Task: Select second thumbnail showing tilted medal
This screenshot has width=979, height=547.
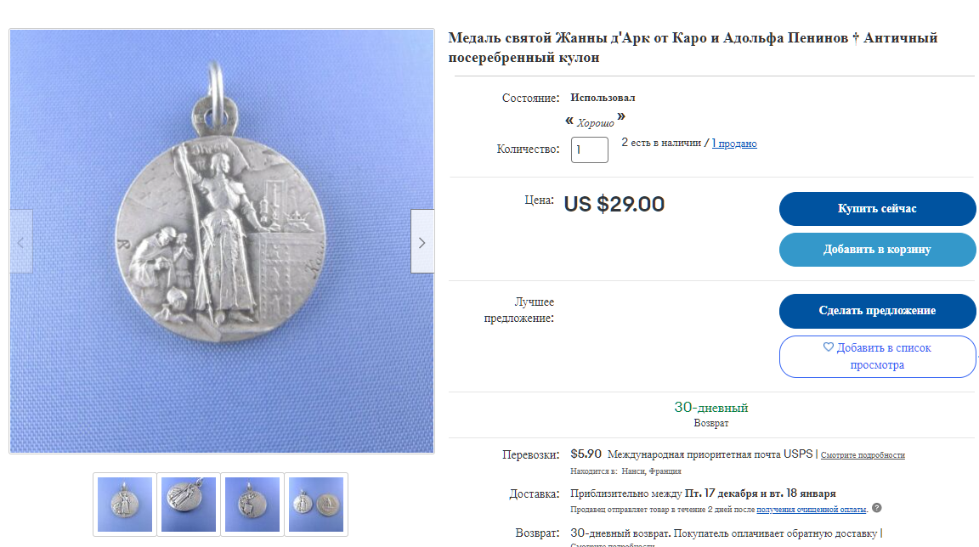Action: [189, 504]
